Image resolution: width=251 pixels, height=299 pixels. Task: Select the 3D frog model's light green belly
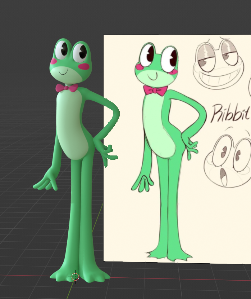click(x=72, y=126)
